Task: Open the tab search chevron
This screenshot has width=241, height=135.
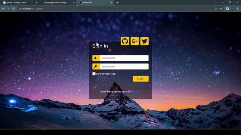Action: pos(216,3)
